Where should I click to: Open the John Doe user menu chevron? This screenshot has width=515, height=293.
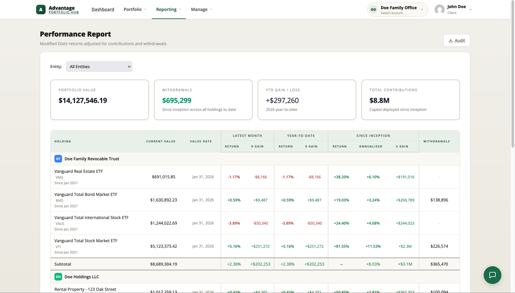point(471,10)
